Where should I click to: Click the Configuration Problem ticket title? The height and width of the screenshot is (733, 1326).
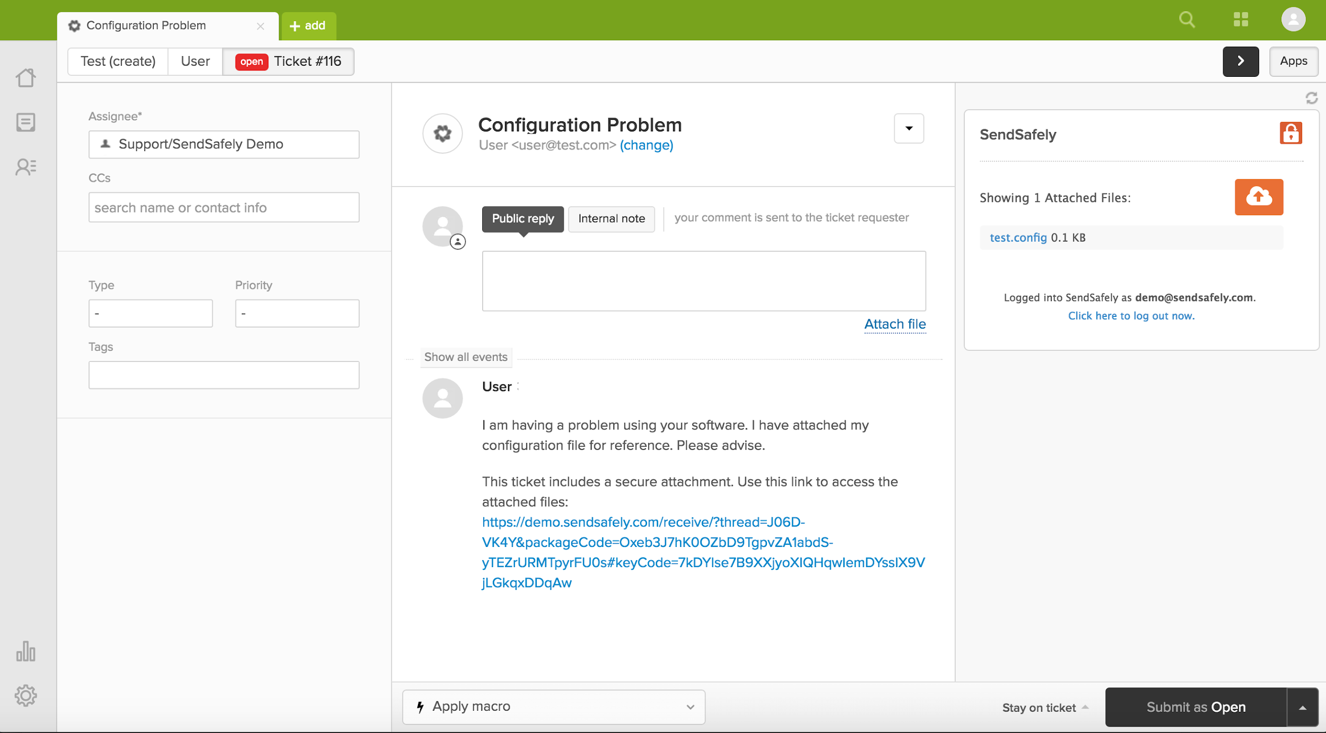(580, 125)
